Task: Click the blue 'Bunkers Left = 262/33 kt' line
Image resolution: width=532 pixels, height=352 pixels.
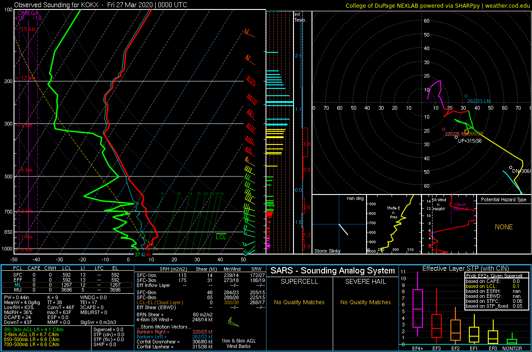Action: [x=174, y=337]
